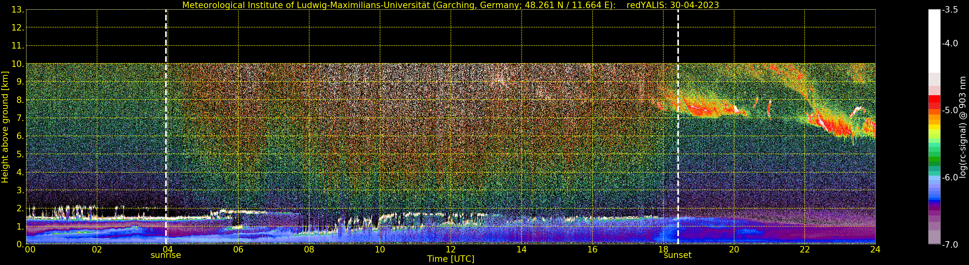This screenshot has width=969, height=265.
Task: Click the '16' time tick label
Action: point(592,250)
